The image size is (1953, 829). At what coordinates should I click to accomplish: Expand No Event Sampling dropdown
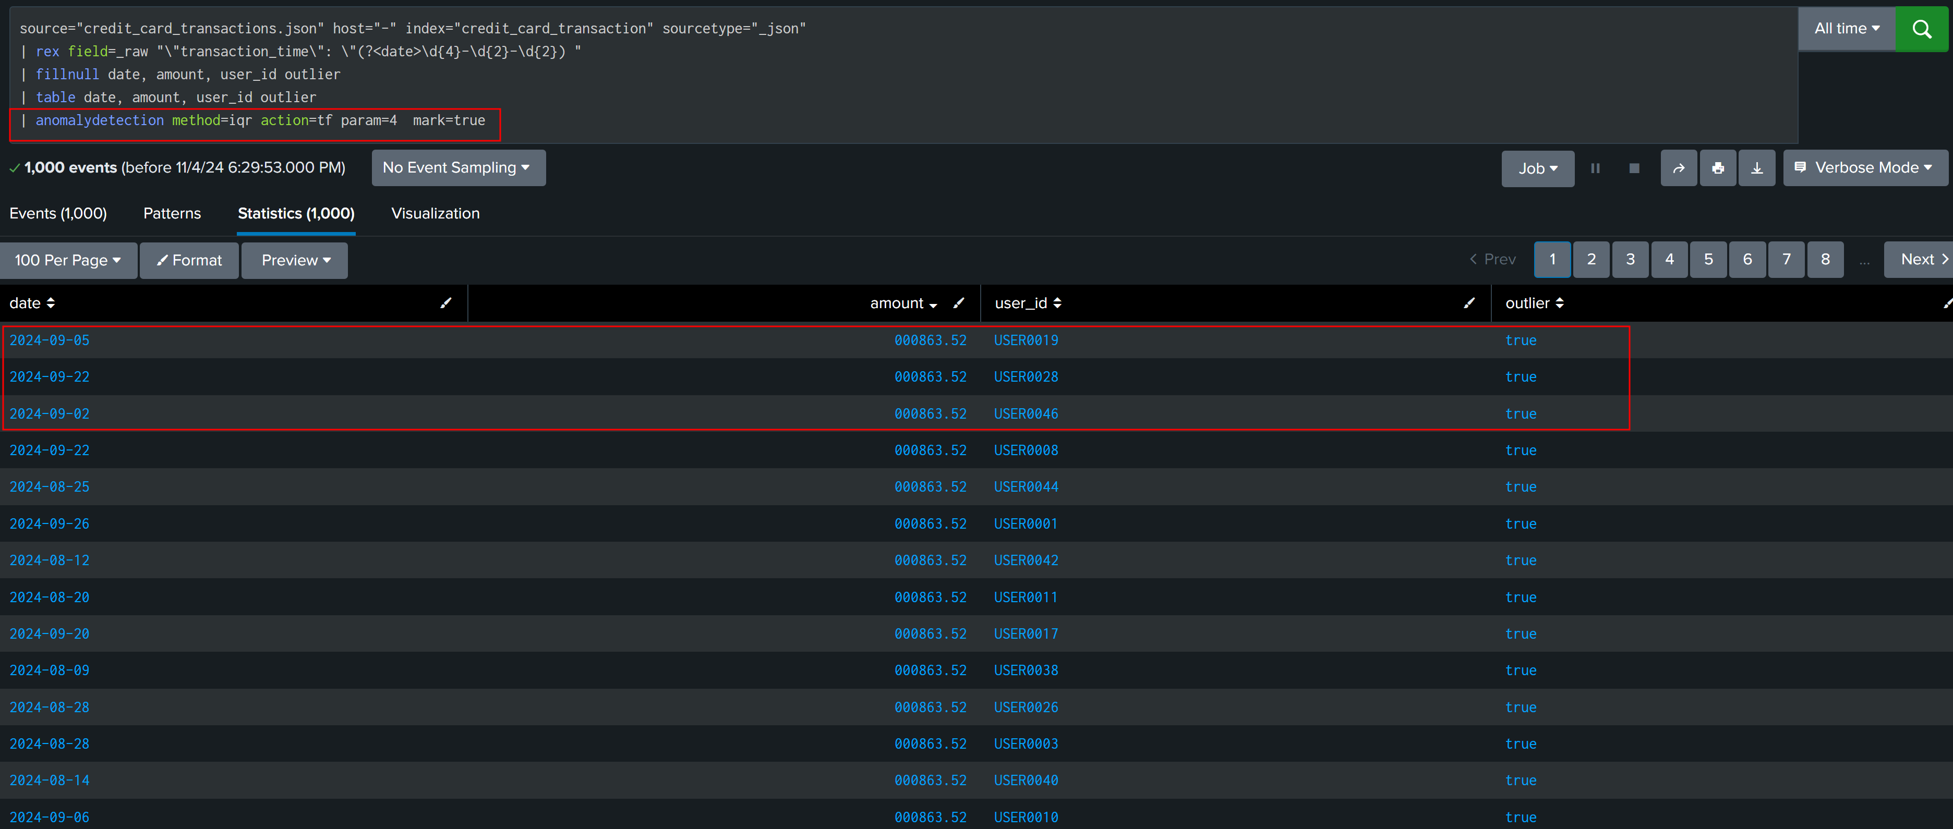point(458,167)
